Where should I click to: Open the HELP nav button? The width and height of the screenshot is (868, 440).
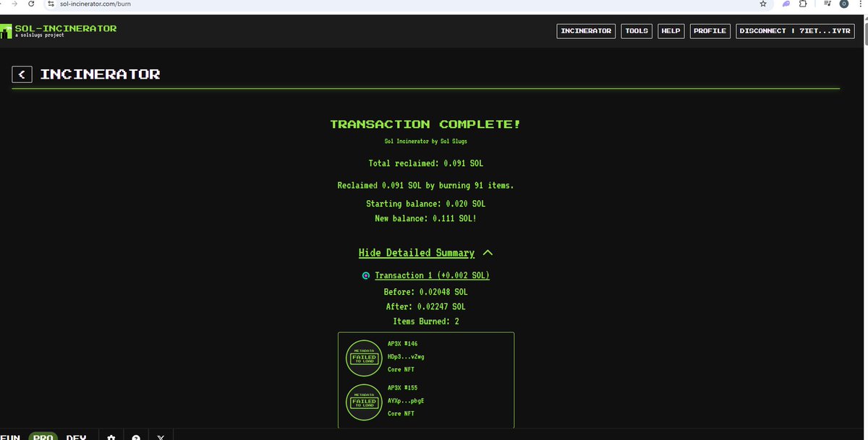pyautogui.click(x=671, y=31)
